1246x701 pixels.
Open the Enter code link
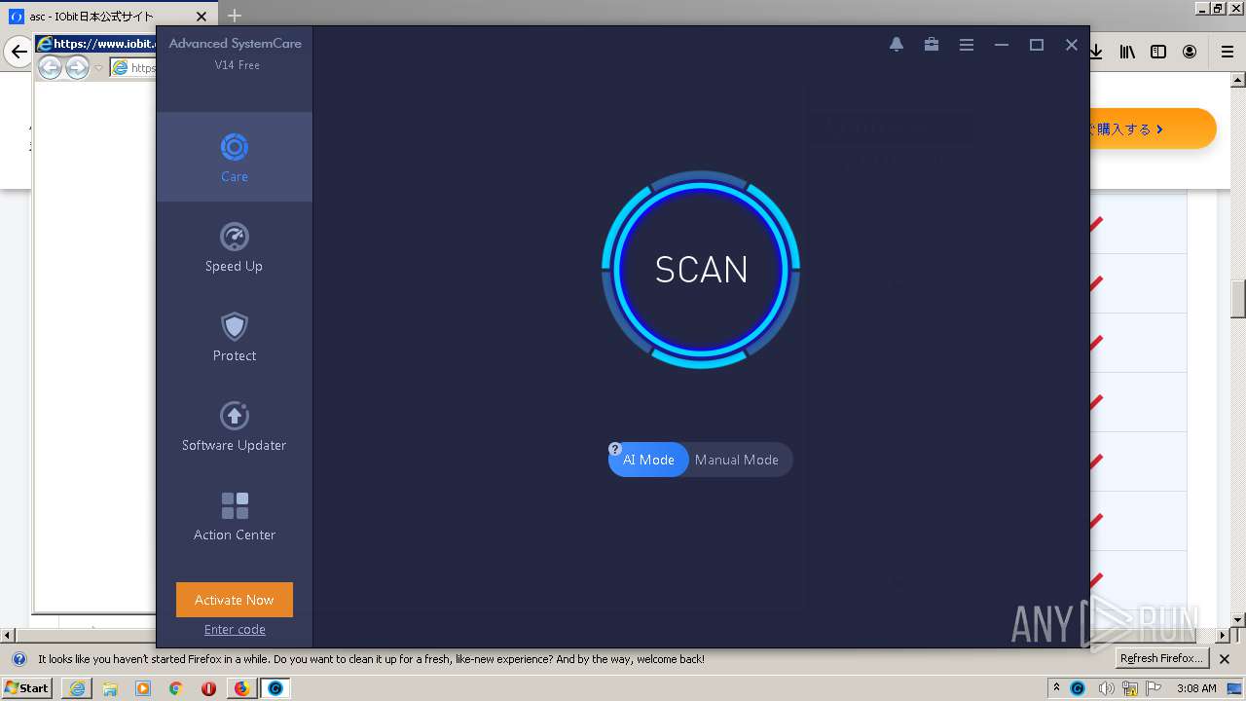[235, 630]
